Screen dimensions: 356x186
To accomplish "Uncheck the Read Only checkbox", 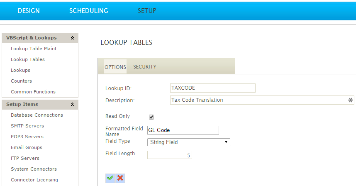I will (151, 117).
